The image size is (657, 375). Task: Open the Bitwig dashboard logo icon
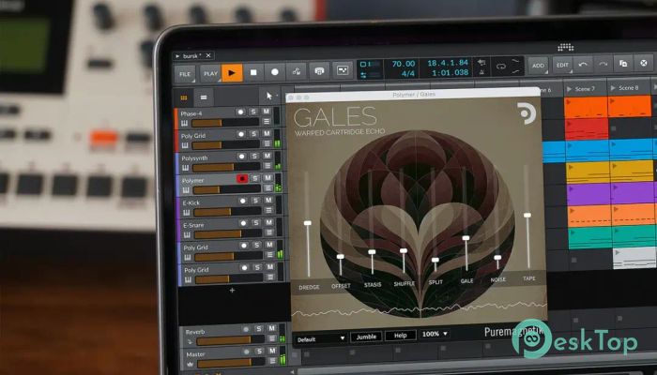click(566, 47)
